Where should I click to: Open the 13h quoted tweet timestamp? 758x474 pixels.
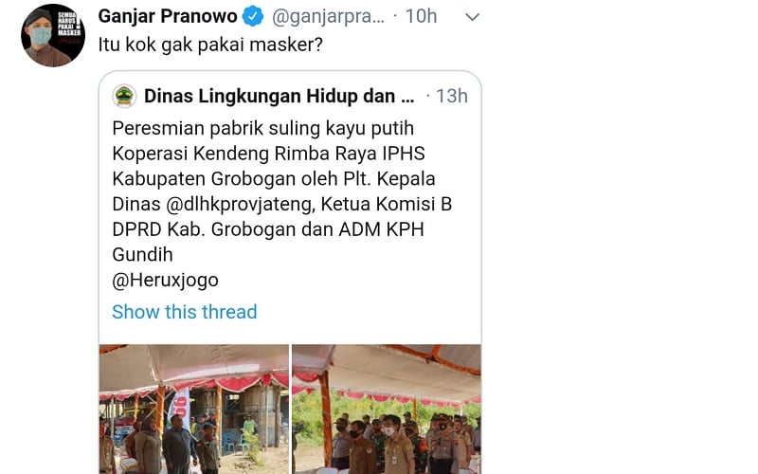pos(452,96)
